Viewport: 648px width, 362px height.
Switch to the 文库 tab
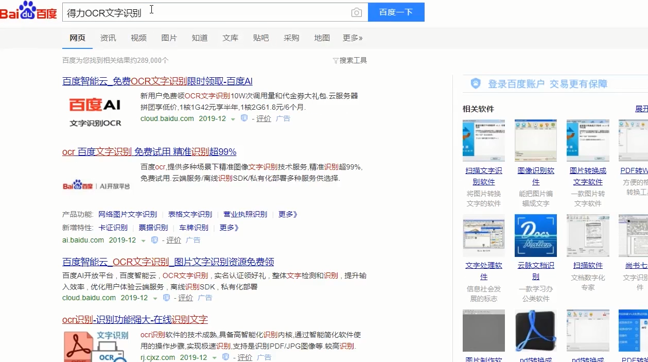[230, 38]
